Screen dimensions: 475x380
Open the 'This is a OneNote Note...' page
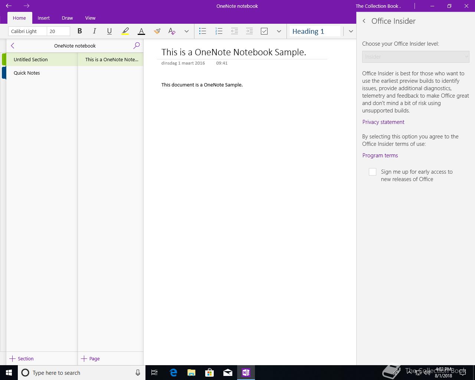click(111, 59)
